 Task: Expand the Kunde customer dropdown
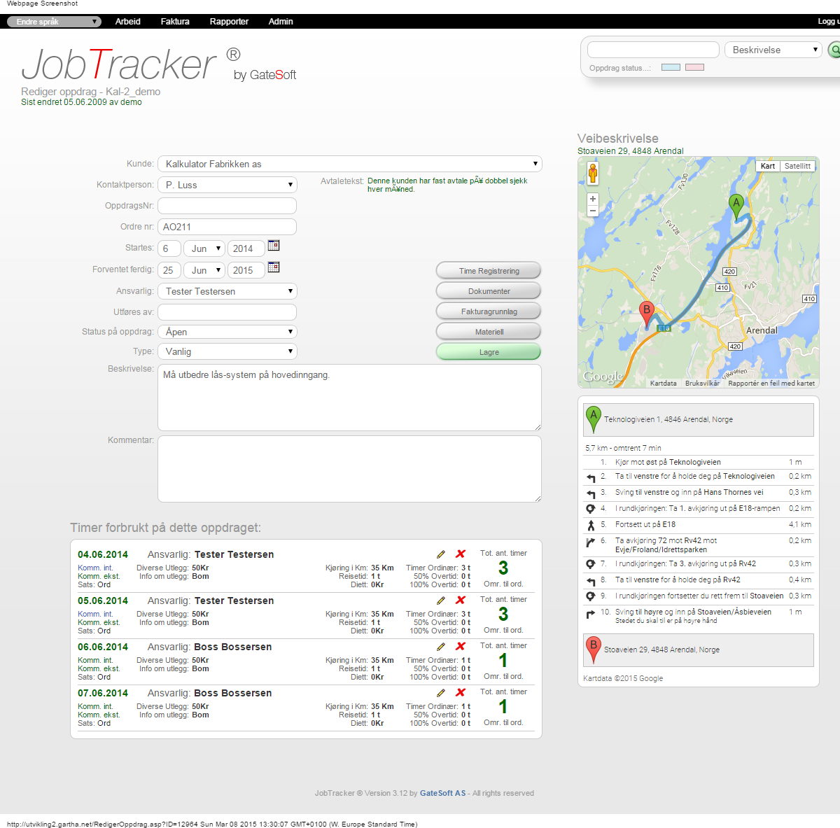click(x=350, y=164)
